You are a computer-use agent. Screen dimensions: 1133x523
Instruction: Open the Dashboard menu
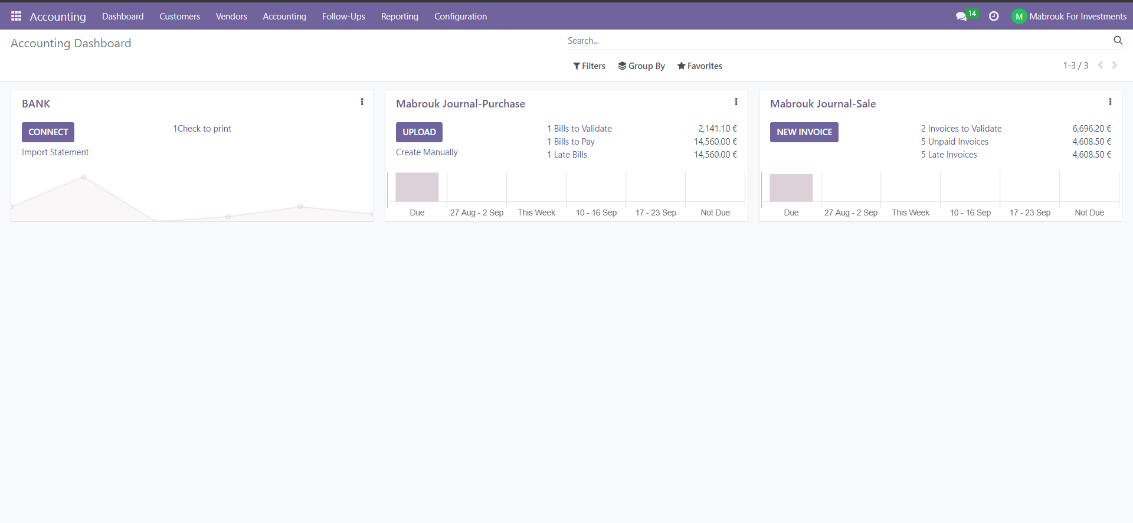123,17
